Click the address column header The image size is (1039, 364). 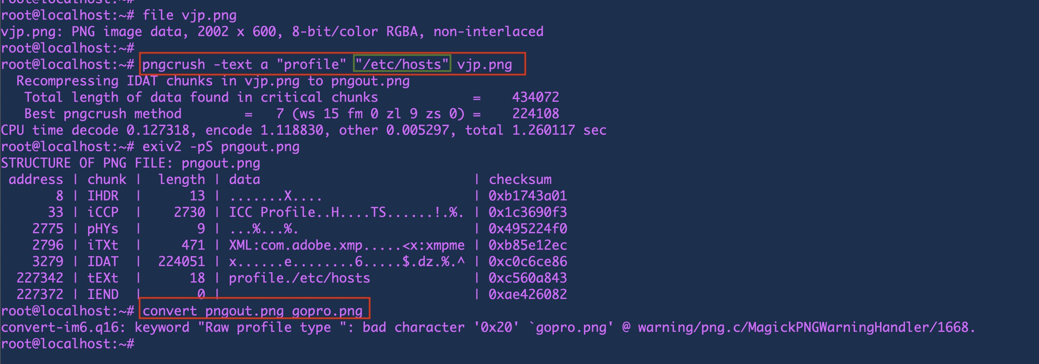point(36,180)
